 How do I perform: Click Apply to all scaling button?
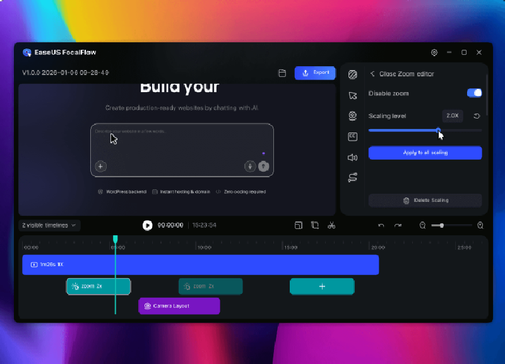tap(425, 153)
